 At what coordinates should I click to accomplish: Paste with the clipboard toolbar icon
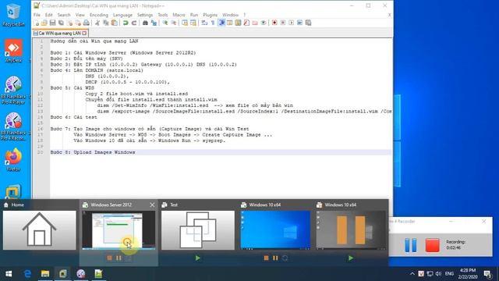tap(114, 23)
